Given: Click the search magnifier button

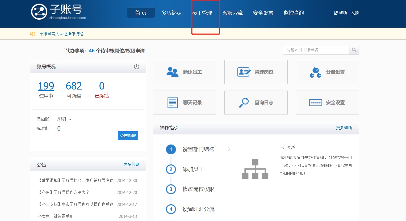Looking at the screenshot, I should [x=354, y=50].
